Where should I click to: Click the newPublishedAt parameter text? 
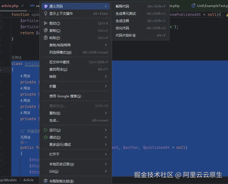coord(185,14)
